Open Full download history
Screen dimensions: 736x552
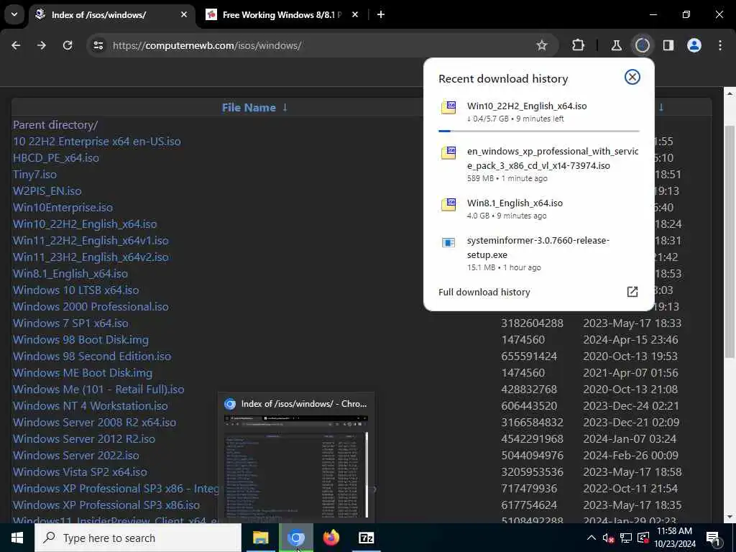coord(484,292)
